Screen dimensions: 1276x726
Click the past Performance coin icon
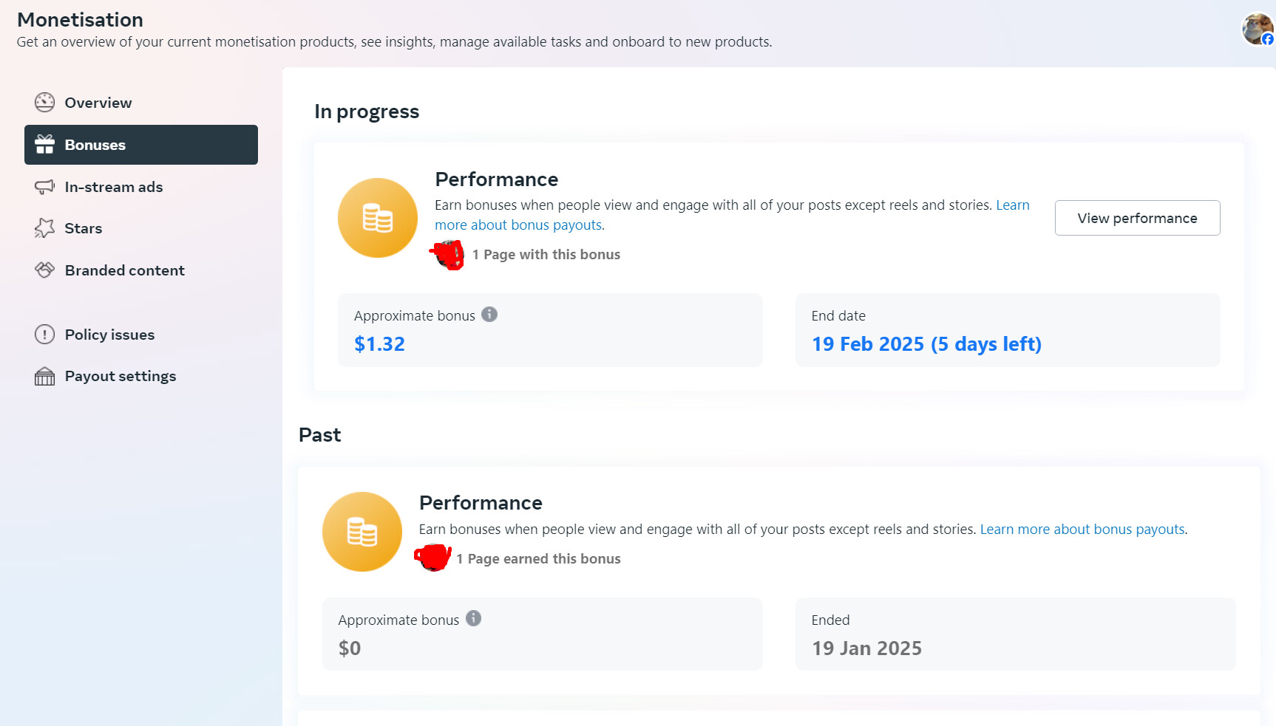(362, 532)
